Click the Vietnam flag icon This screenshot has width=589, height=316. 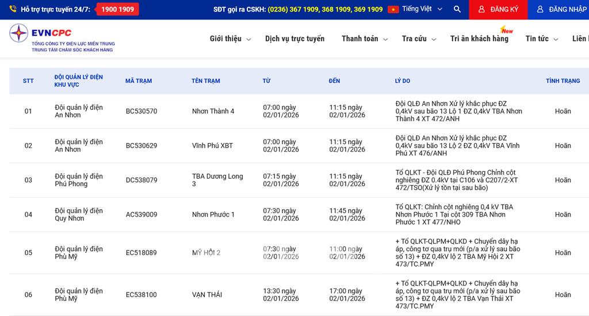click(x=393, y=9)
